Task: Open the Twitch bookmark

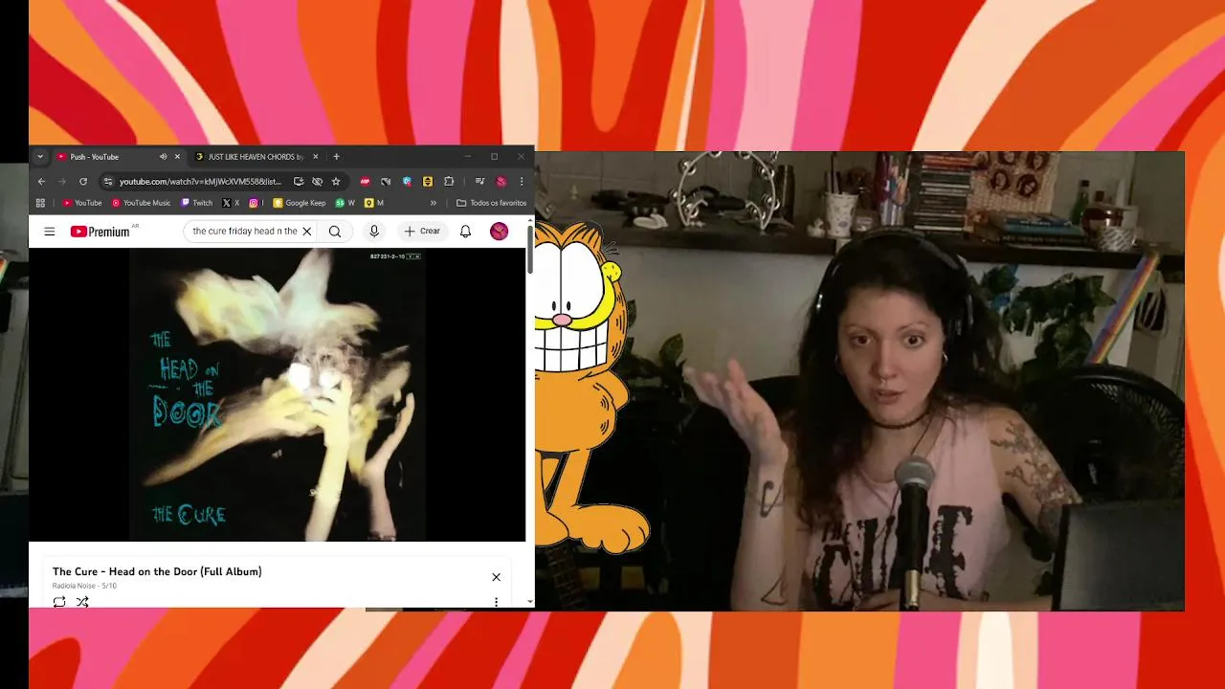Action: click(x=197, y=203)
